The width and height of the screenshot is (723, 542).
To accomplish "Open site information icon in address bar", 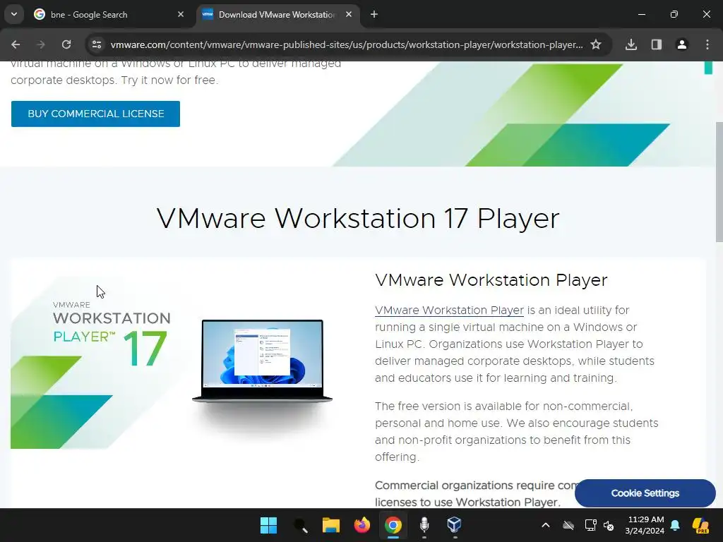I will click(x=97, y=44).
